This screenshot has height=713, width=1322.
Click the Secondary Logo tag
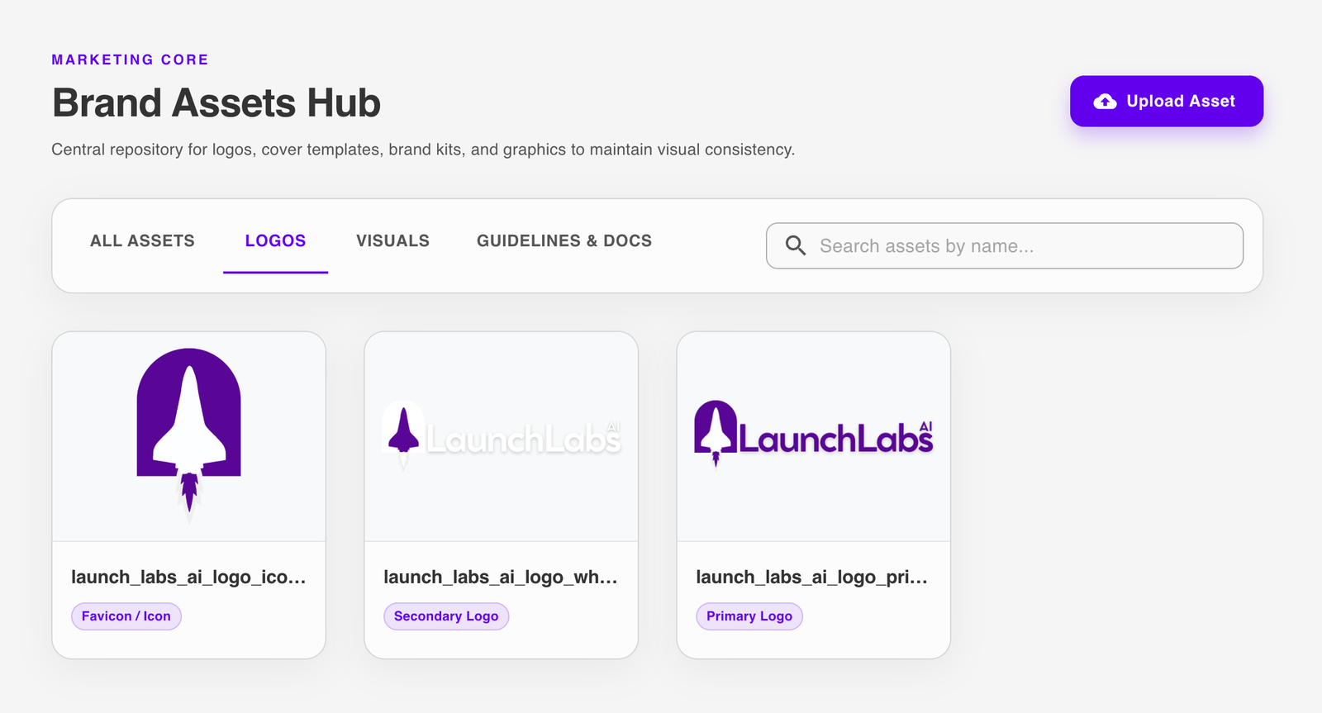446,616
